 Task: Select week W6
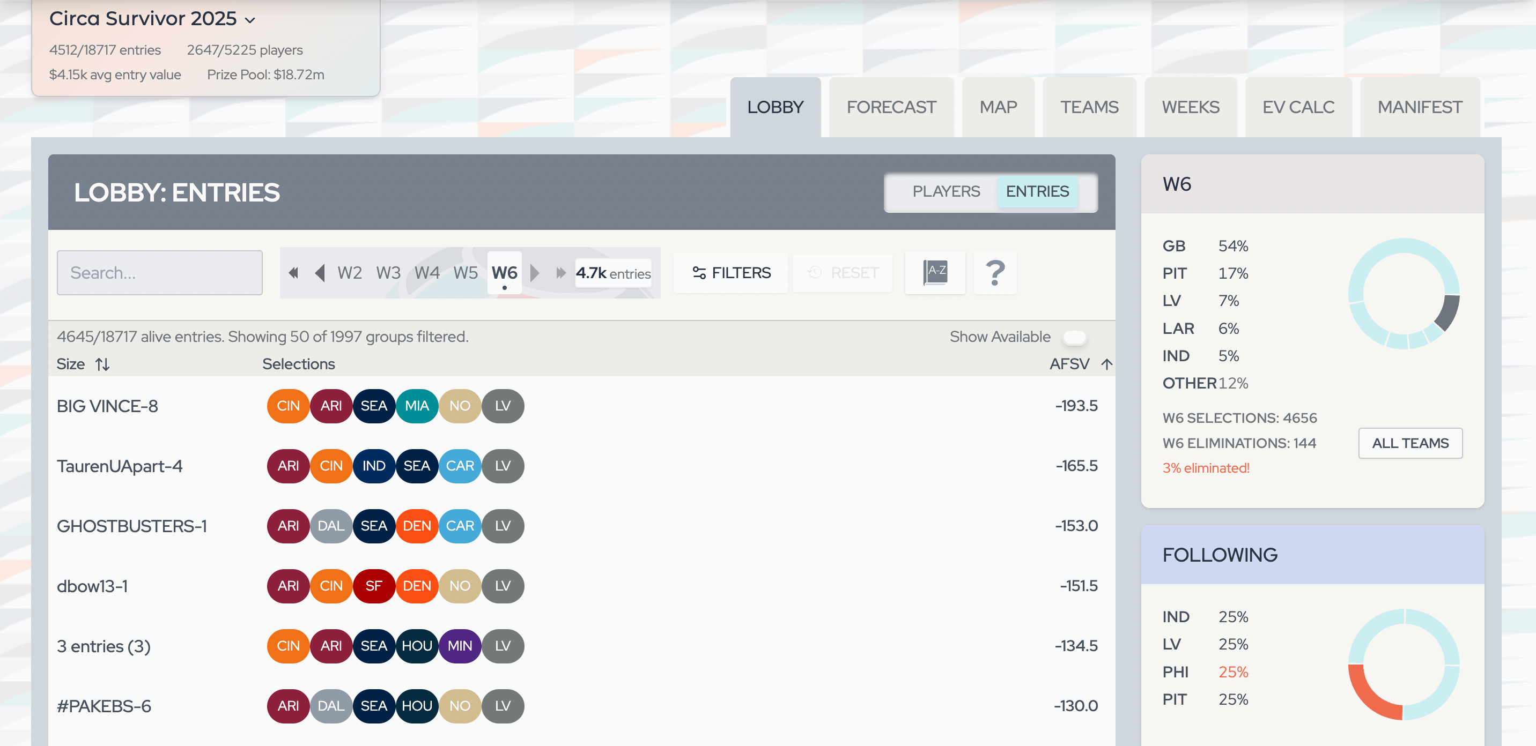(x=505, y=273)
